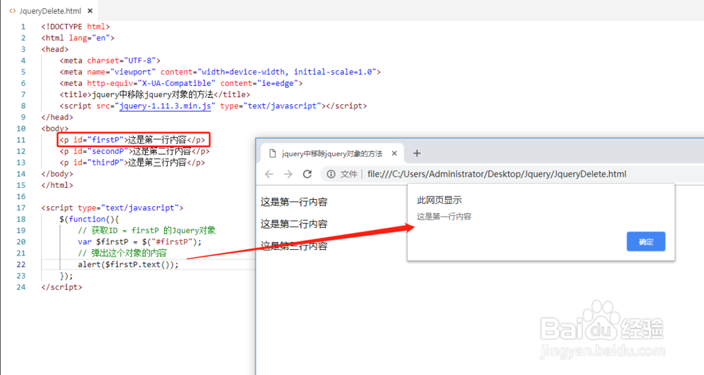The image size is (704, 375).
Task: Click the X-UA-Compatible meta code line
Action: [181, 83]
